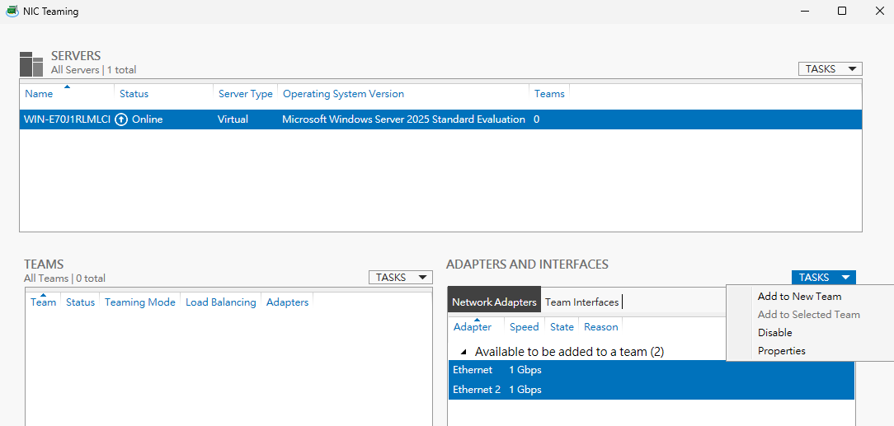Click the NIC Teaming app icon in title bar

pyautogui.click(x=12, y=12)
